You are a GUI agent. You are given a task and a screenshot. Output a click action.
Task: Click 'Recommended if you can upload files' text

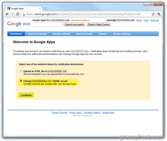tap(54, 74)
